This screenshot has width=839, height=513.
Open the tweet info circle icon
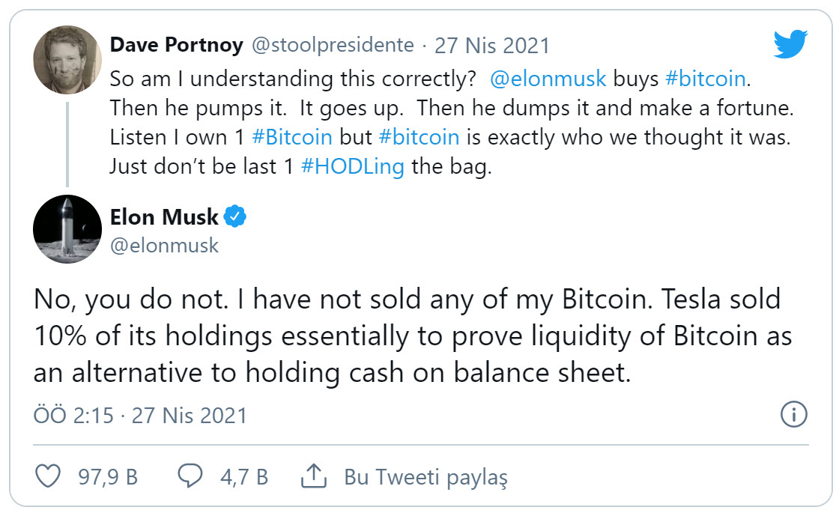793,413
